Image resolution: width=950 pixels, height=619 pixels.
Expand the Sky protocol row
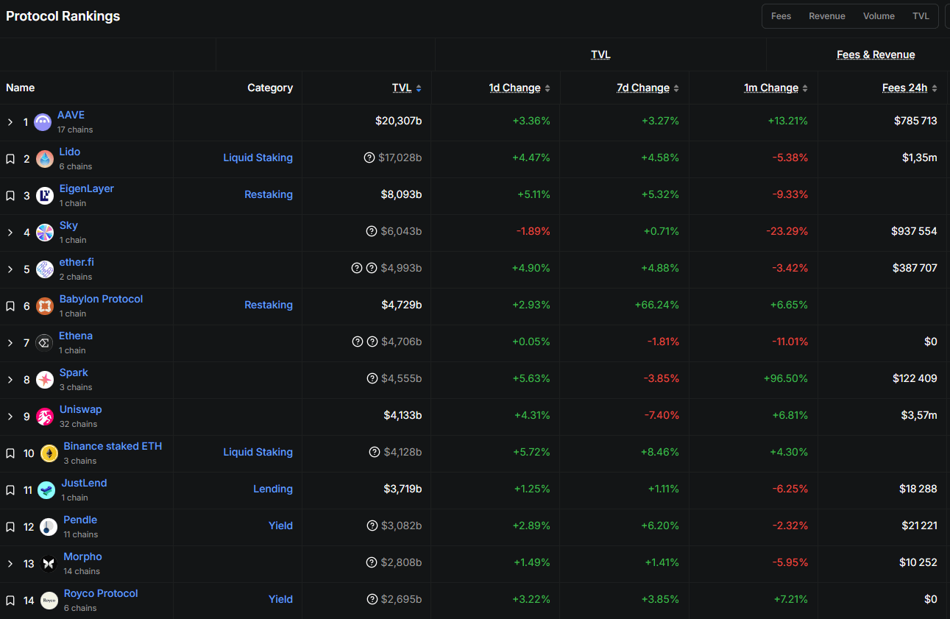pos(10,233)
